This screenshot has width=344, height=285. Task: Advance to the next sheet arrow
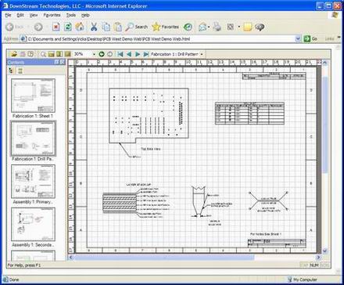point(138,54)
